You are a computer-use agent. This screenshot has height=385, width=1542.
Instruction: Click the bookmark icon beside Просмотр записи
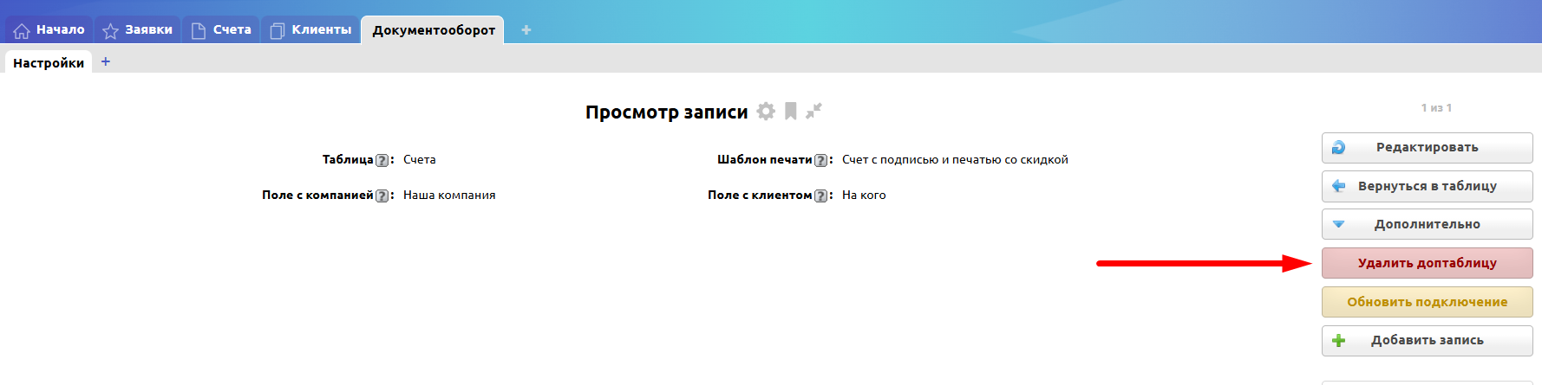(790, 112)
